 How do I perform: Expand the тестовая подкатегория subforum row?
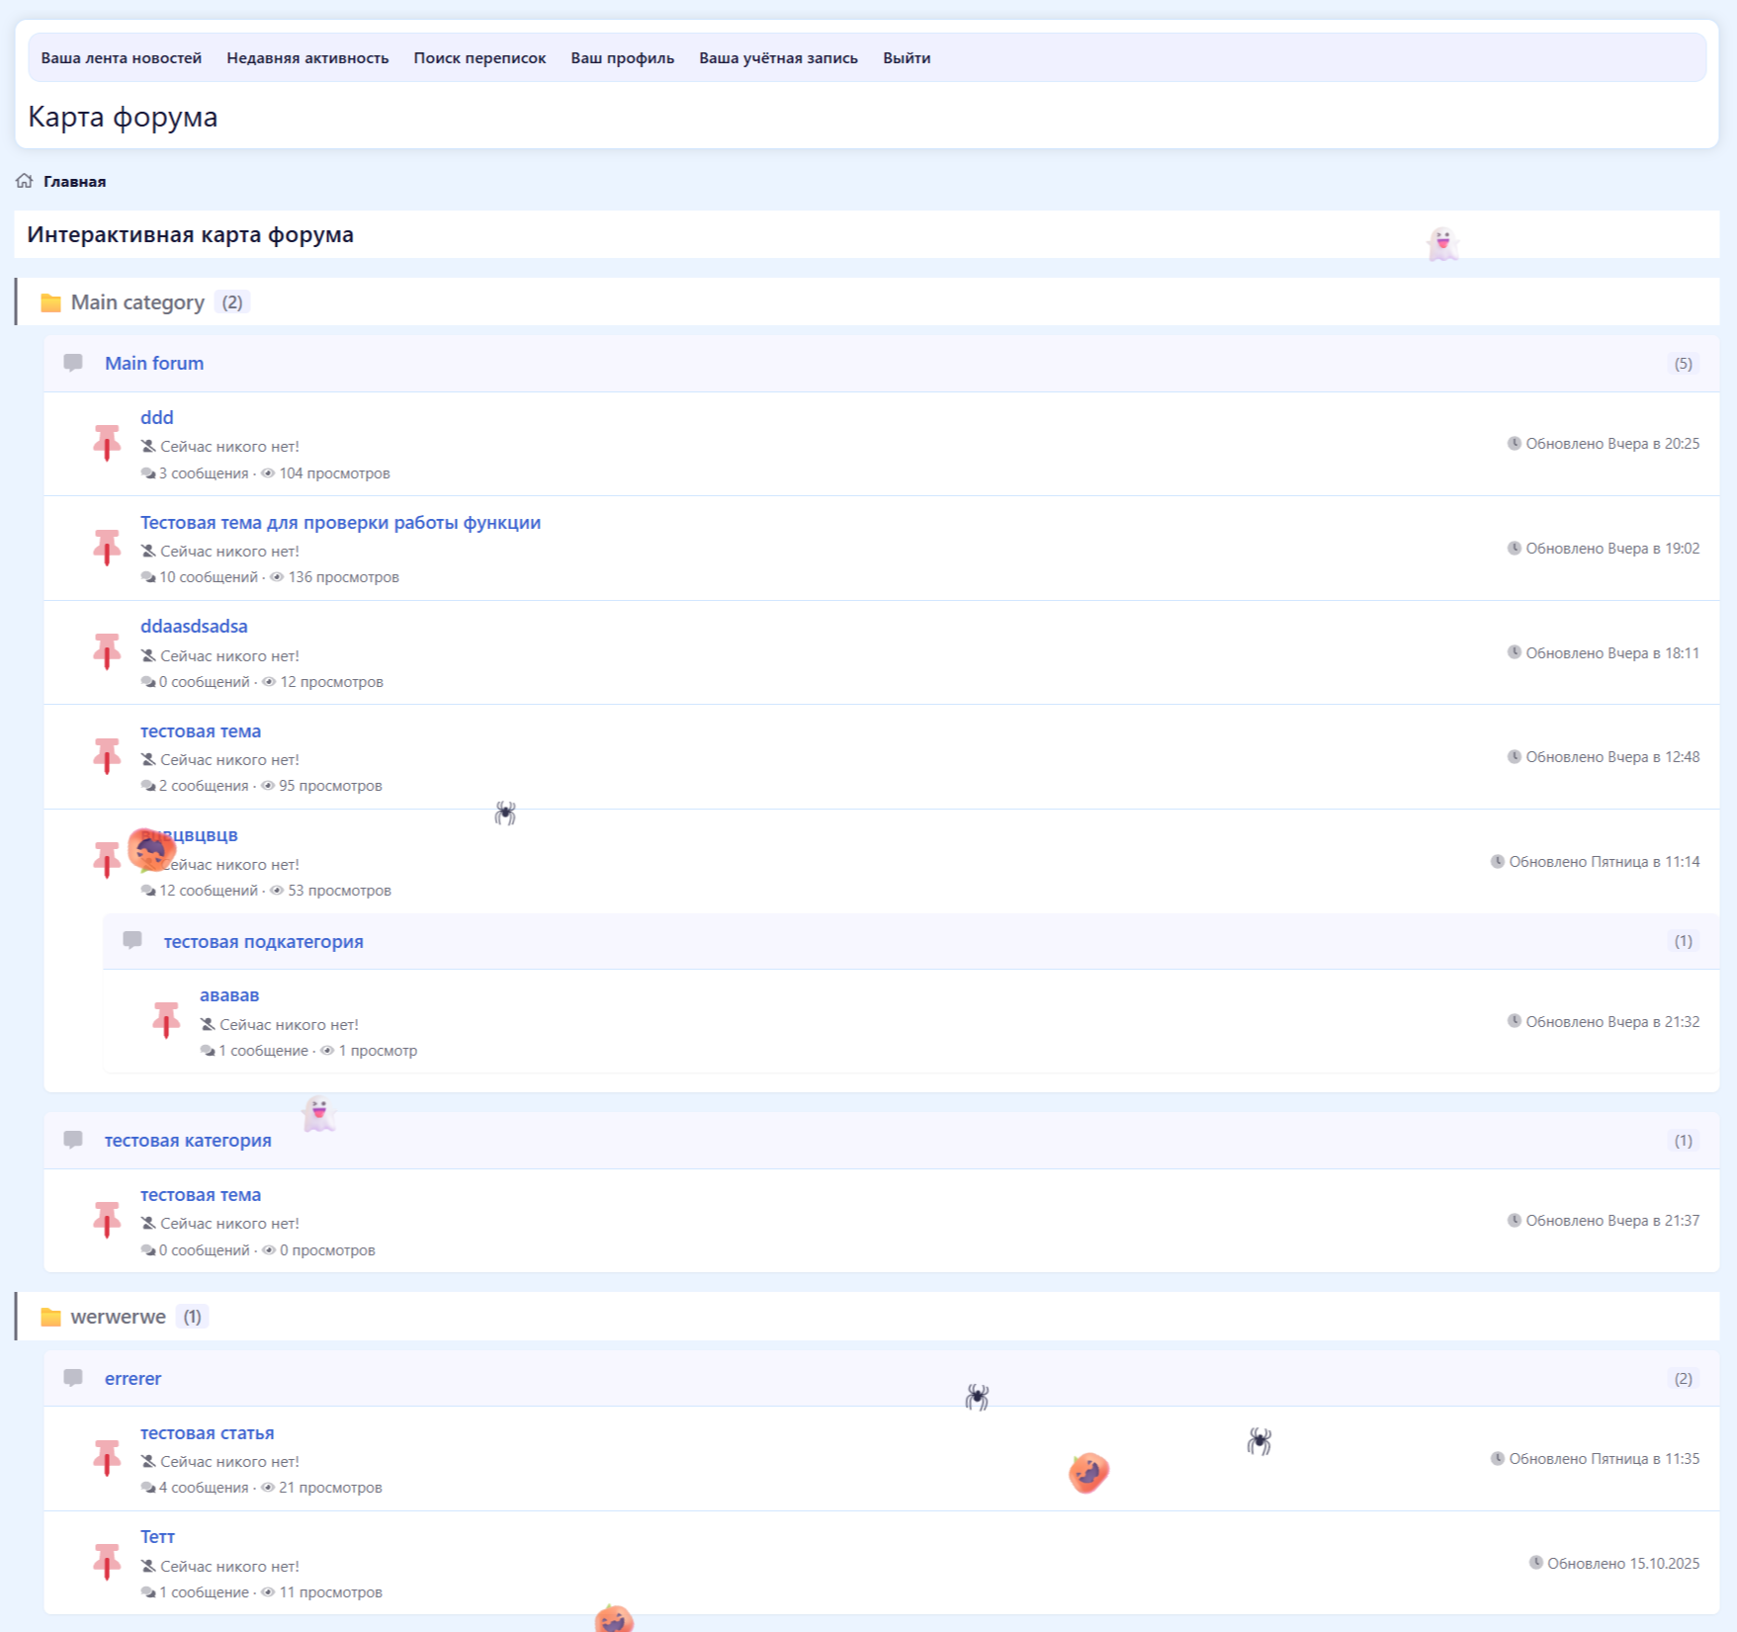[263, 941]
